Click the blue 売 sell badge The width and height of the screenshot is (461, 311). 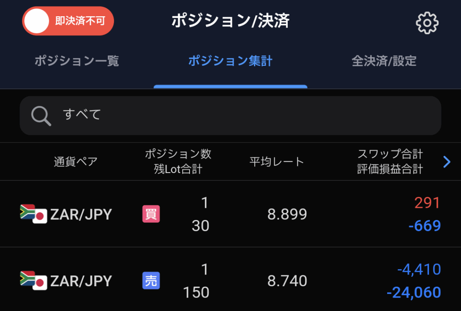(151, 281)
